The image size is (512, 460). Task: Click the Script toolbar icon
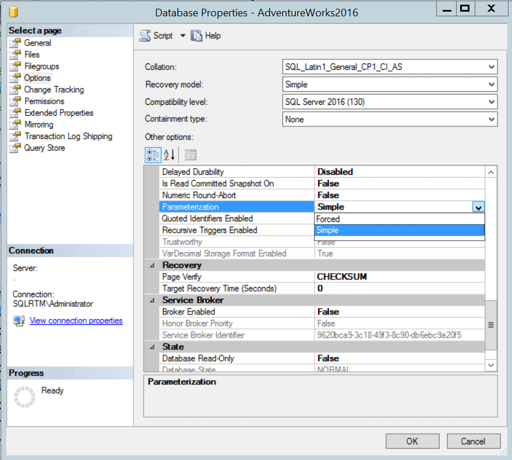145,36
